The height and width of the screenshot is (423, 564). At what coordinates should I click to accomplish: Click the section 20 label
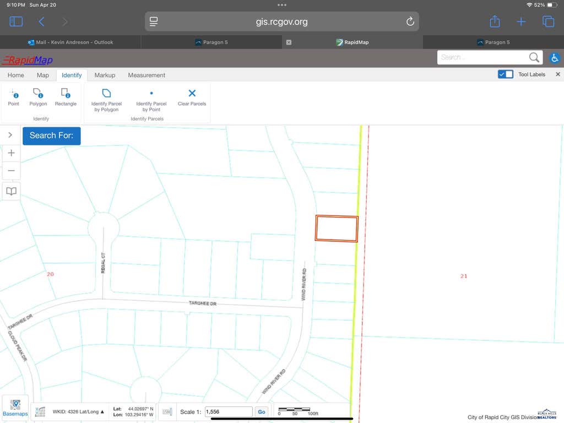50,274
